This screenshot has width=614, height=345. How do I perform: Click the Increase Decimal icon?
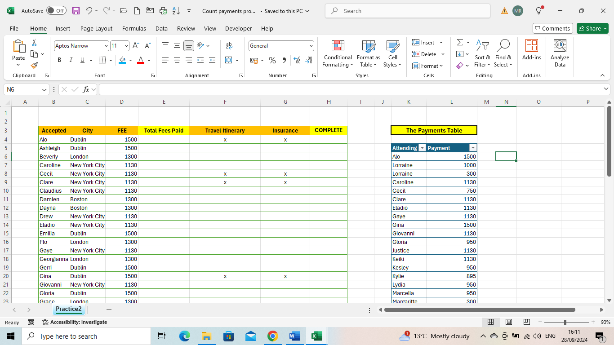[x=297, y=60]
